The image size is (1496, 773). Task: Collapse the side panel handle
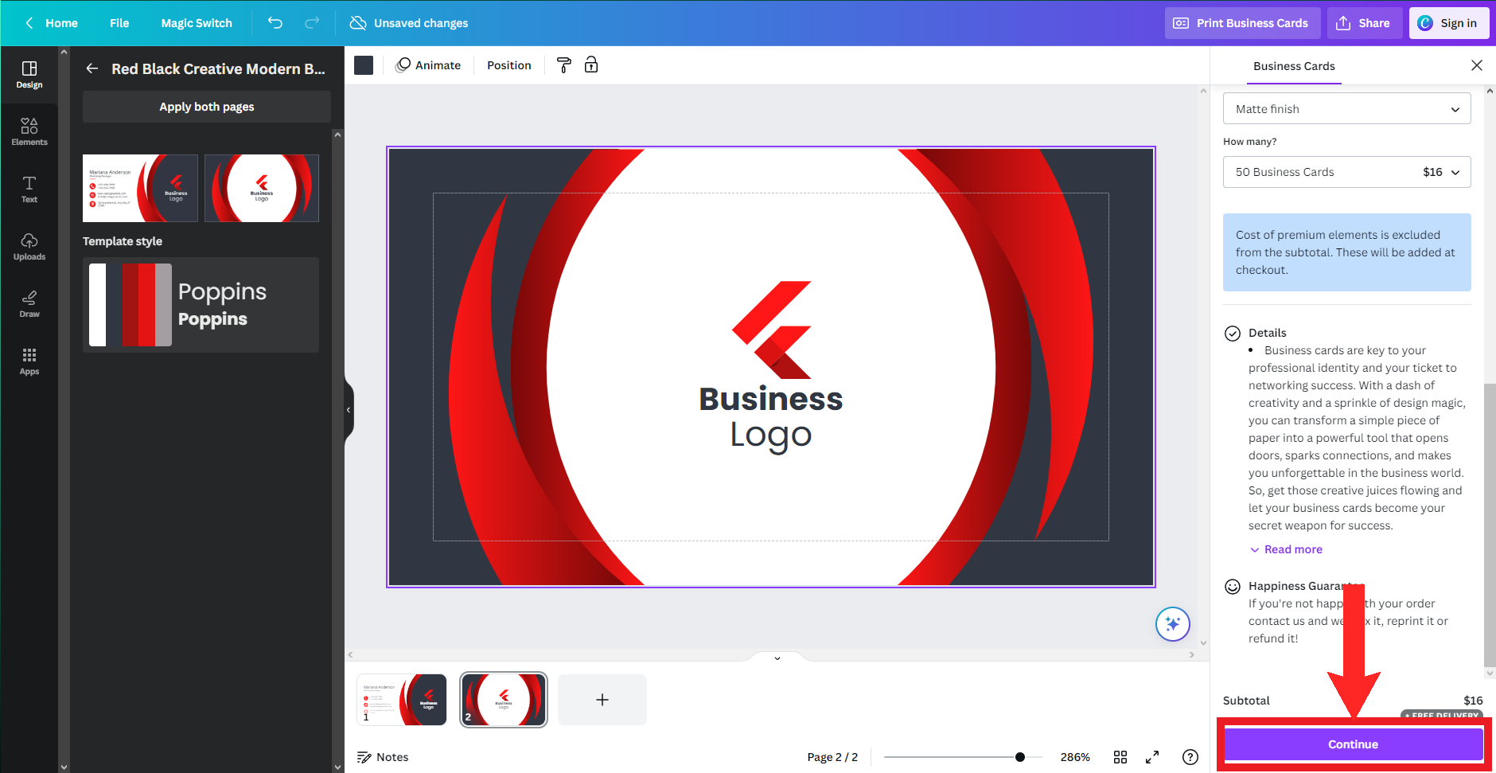pos(349,410)
